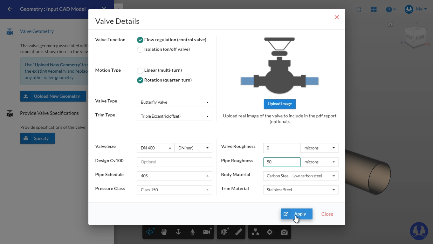This screenshot has height=244, width=433.
Task: Click the "Provide Valve Specifications" heading
Action: [49, 113]
